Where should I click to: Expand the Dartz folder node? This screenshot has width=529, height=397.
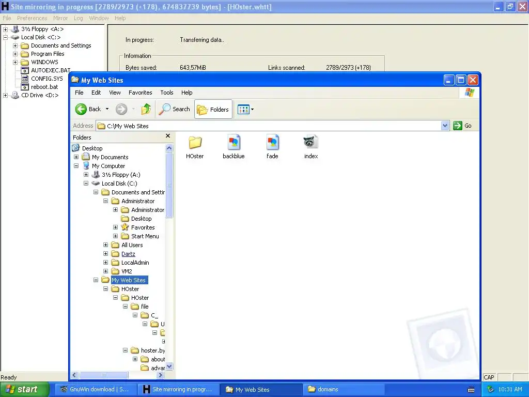[x=105, y=253]
